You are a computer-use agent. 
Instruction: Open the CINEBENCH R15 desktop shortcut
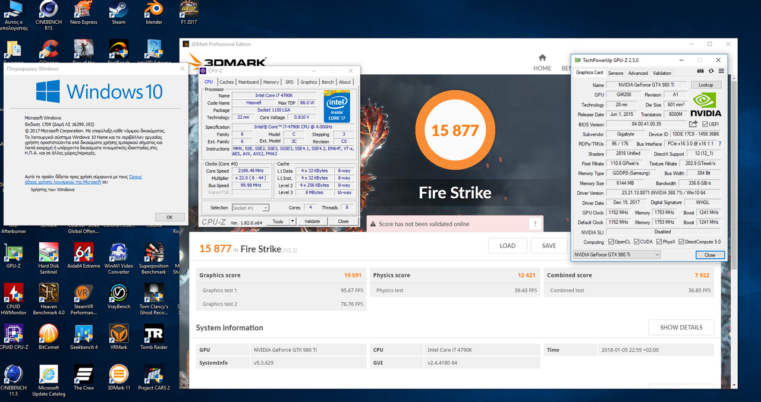coord(48,15)
